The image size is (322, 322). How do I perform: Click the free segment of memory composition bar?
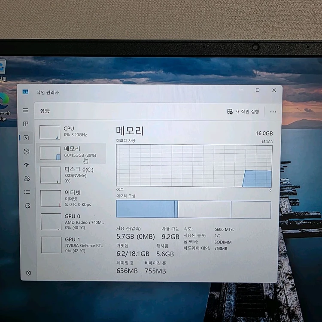[x=251, y=210]
